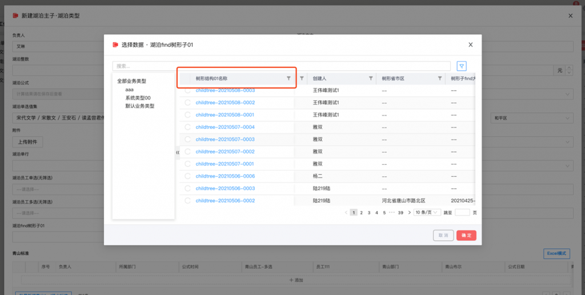The width and height of the screenshot is (585, 295).
Task: Open the filter on the 创建人 column
Action: tap(371, 79)
